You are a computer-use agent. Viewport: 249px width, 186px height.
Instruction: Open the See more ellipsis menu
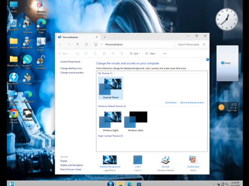click(x=165, y=54)
